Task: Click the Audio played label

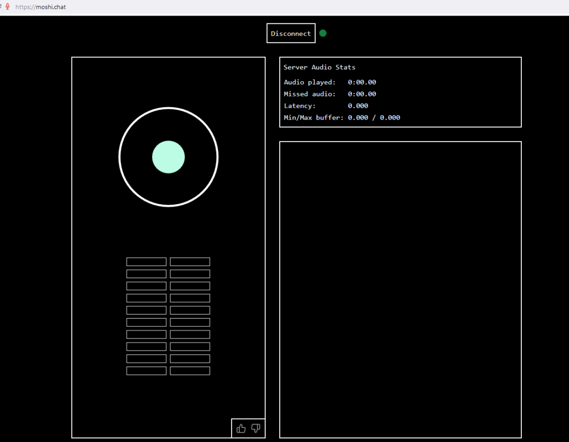Action: tap(310, 82)
